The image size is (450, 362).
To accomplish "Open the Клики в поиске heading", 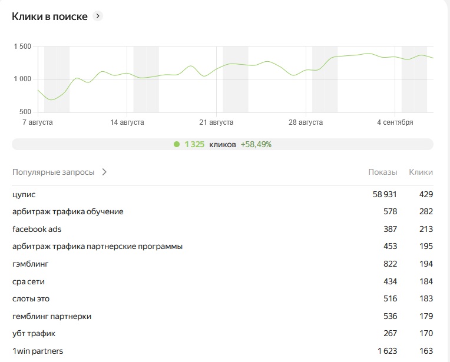I will pos(49,16).
